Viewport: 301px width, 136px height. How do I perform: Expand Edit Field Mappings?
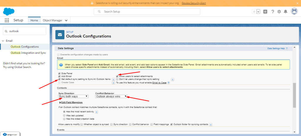point(71,102)
